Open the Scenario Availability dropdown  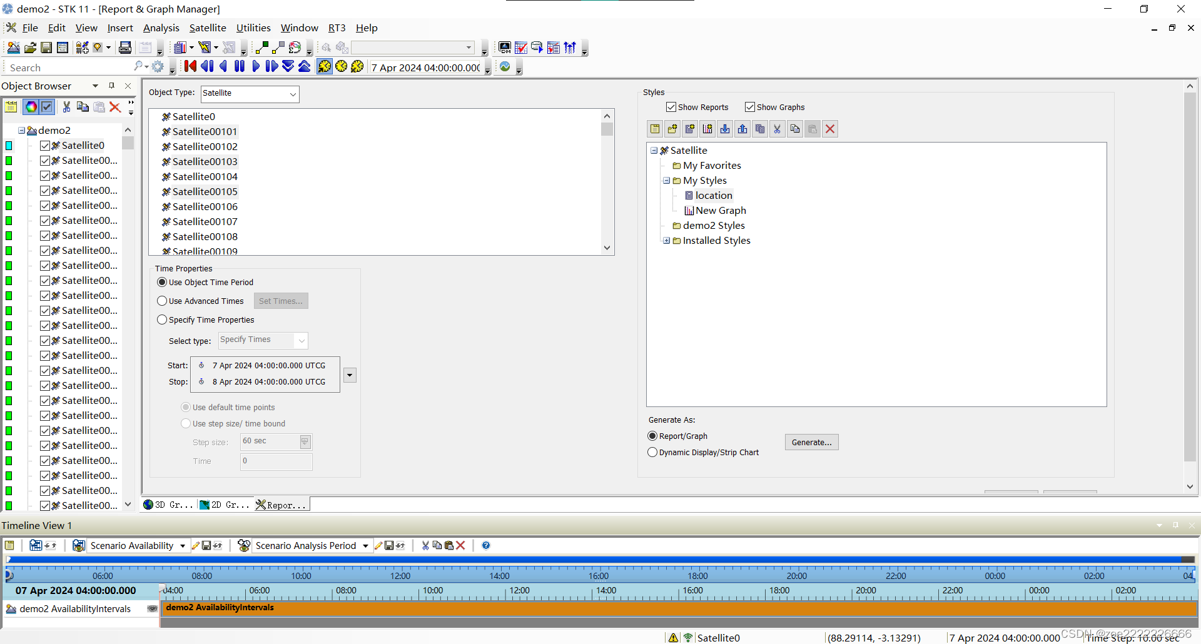point(183,546)
